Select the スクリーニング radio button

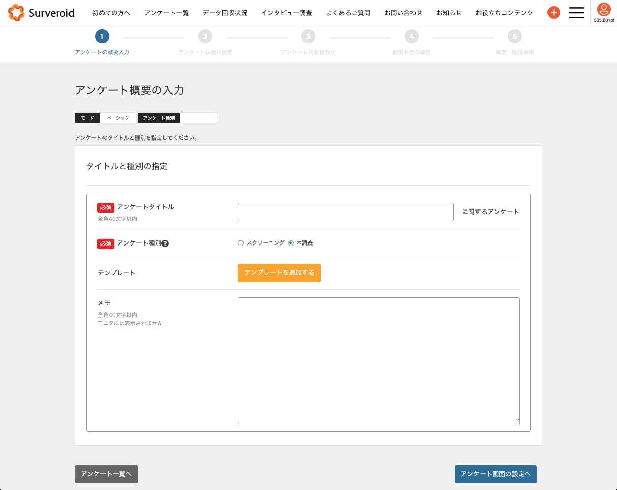point(241,243)
